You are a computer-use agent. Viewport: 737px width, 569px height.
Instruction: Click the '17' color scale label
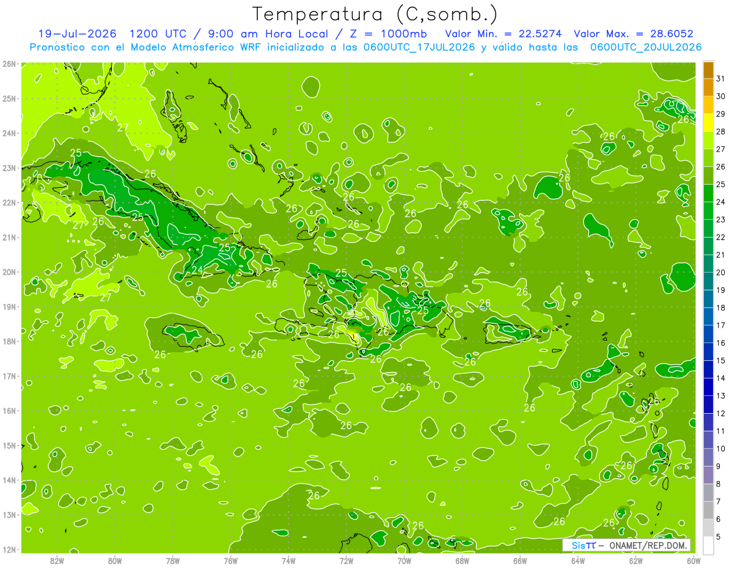click(721, 325)
